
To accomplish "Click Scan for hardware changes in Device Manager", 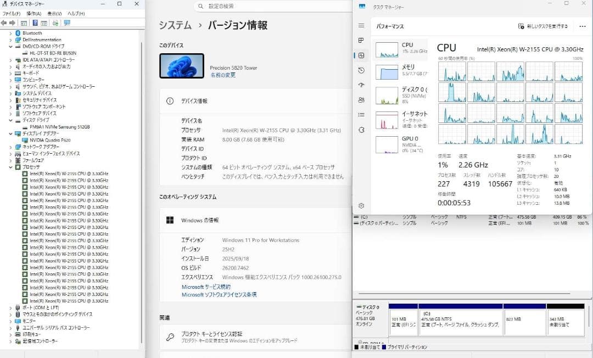I will 55,23.
